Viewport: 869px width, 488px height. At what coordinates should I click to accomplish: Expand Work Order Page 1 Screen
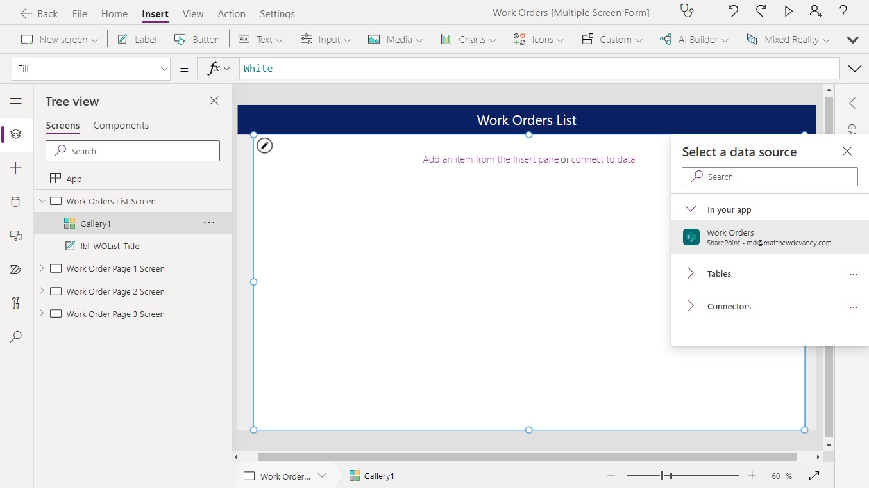41,268
